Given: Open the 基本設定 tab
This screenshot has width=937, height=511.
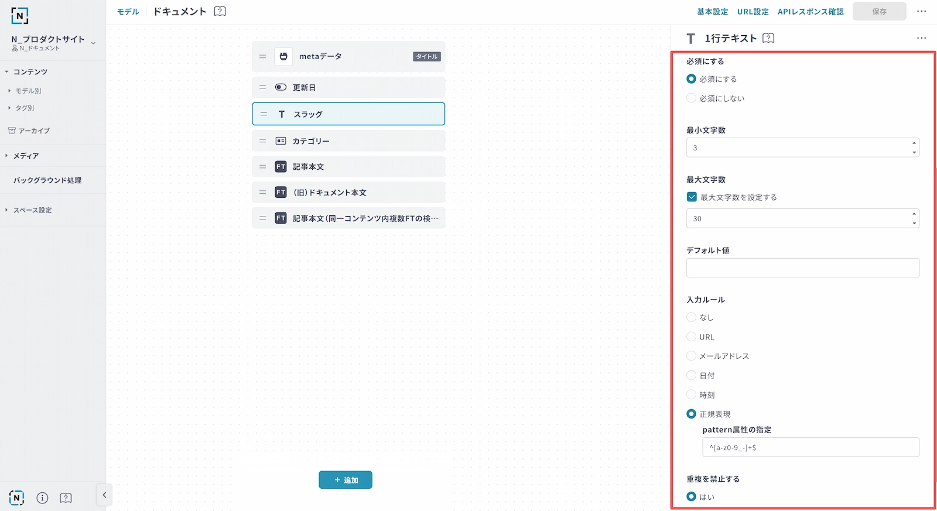Looking at the screenshot, I should (712, 12).
